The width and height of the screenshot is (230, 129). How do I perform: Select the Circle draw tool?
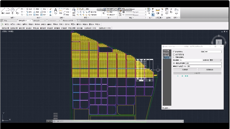click(x=12, y=10)
